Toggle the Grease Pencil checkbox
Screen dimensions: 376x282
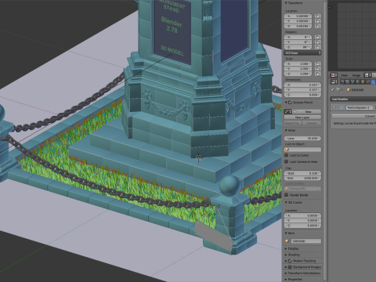(290, 103)
